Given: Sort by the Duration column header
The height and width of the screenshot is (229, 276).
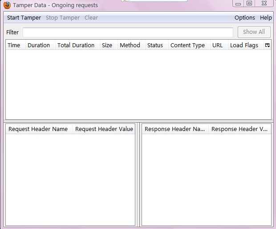Looking at the screenshot, I should point(41,45).
